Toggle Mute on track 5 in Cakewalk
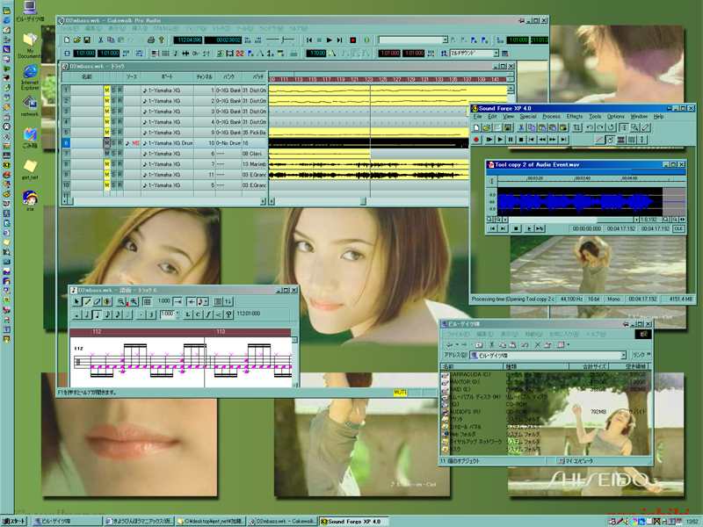The width and height of the screenshot is (703, 527). point(106,133)
